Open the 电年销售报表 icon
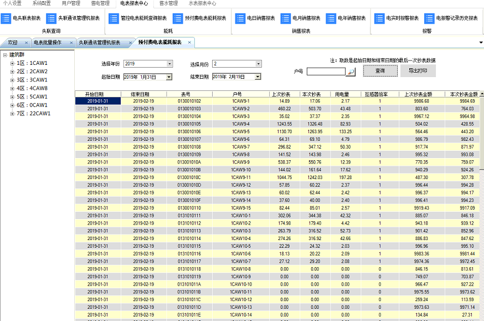 click(x=331, y=18)
